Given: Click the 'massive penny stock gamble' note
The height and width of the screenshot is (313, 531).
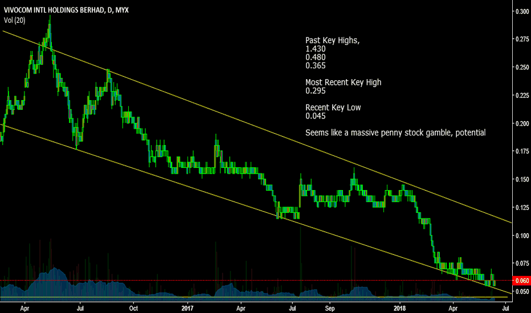Looking at the screenshot, I should tap(395, 133).
